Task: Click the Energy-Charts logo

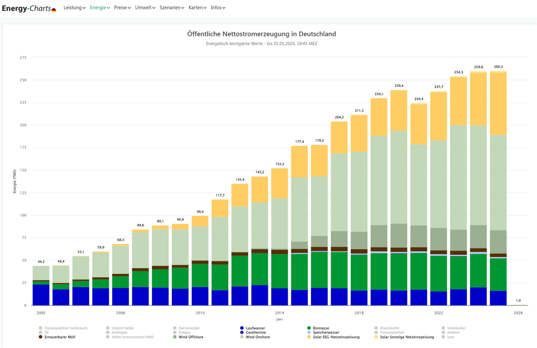Action: pos(29,8)
